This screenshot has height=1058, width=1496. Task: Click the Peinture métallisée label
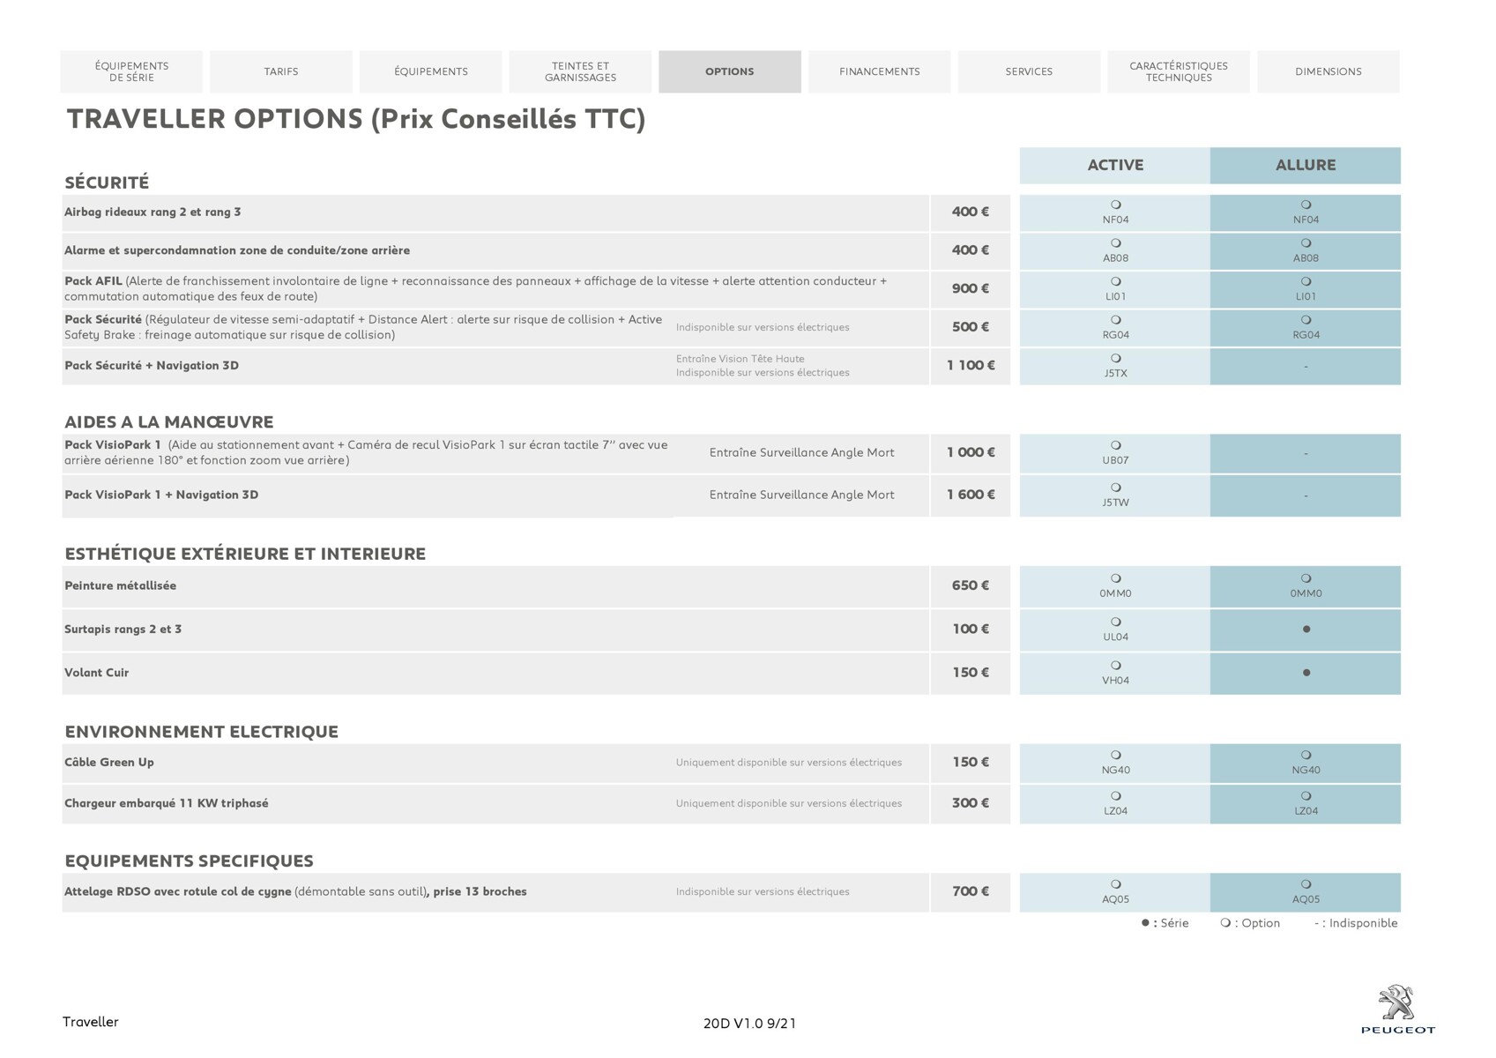[120, 585]
